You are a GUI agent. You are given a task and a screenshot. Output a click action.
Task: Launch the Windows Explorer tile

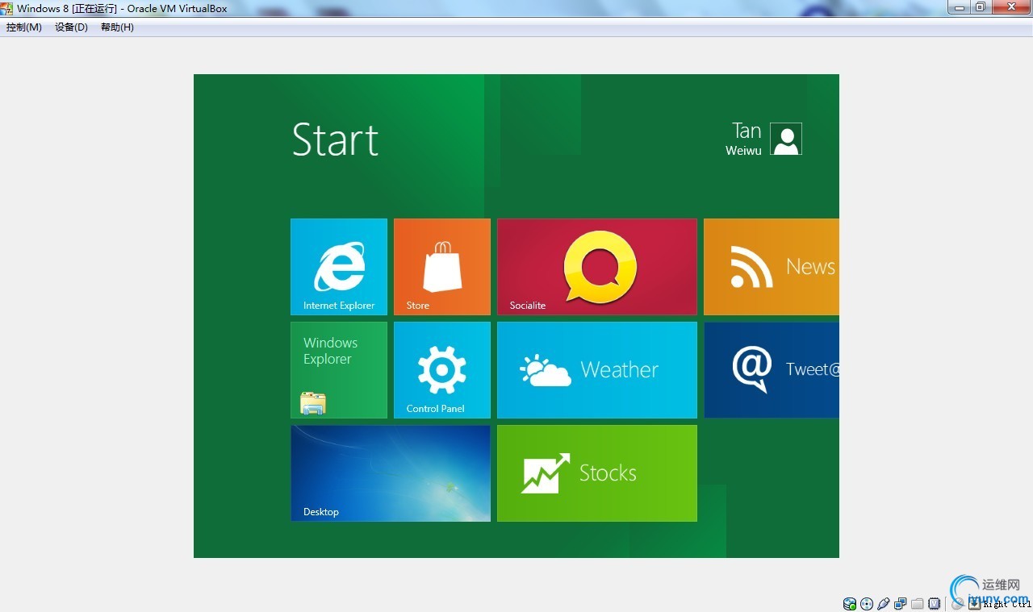[339, 370]
